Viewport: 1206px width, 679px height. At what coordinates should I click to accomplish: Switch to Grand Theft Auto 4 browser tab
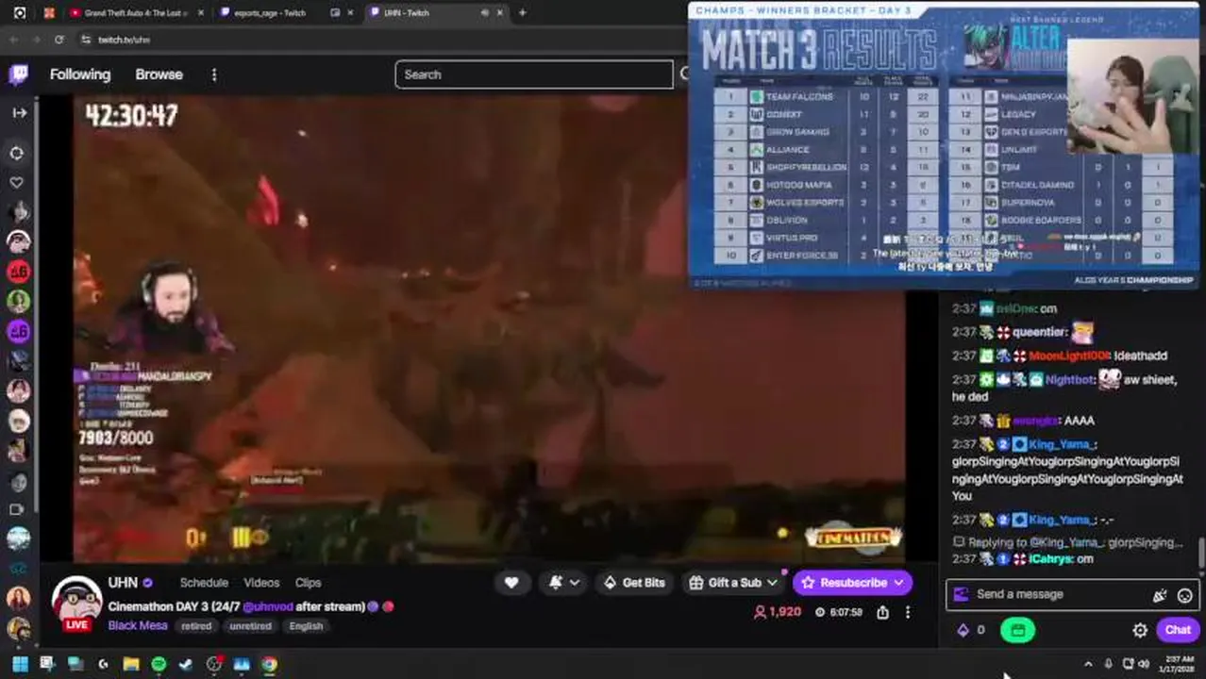pos(136,13)
